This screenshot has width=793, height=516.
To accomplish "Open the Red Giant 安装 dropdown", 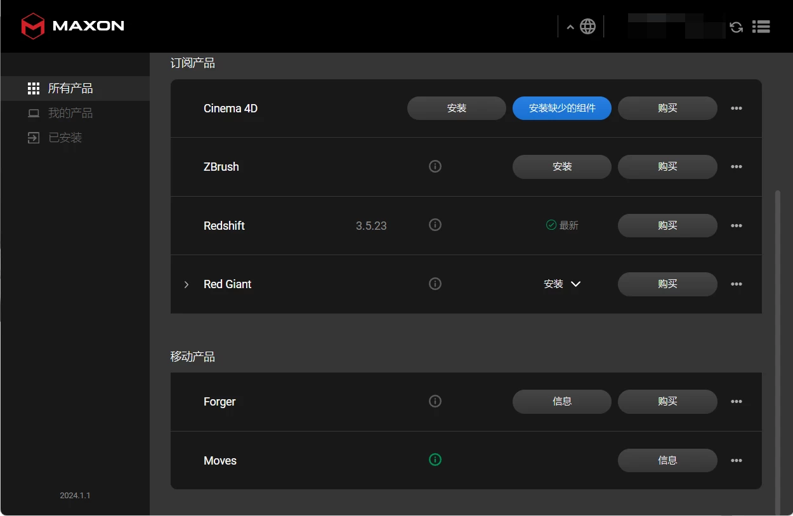I will pyautogui.click(x=562, y=284).
